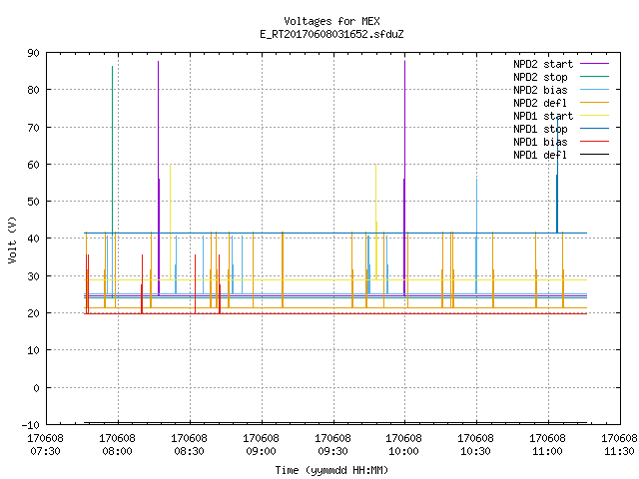This screenshot has width=639, height=479.
Task: Click the 'Time (yymmdd HH:MM)' x-axis label
Action: click(331, 470)
